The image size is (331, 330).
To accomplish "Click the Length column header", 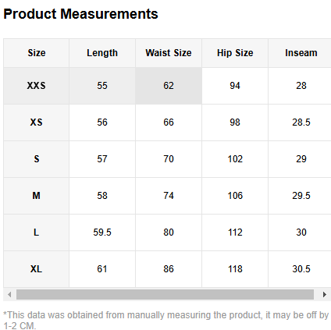I will click(102, 53).
